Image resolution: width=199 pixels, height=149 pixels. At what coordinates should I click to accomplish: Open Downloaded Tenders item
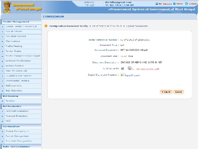17,81
